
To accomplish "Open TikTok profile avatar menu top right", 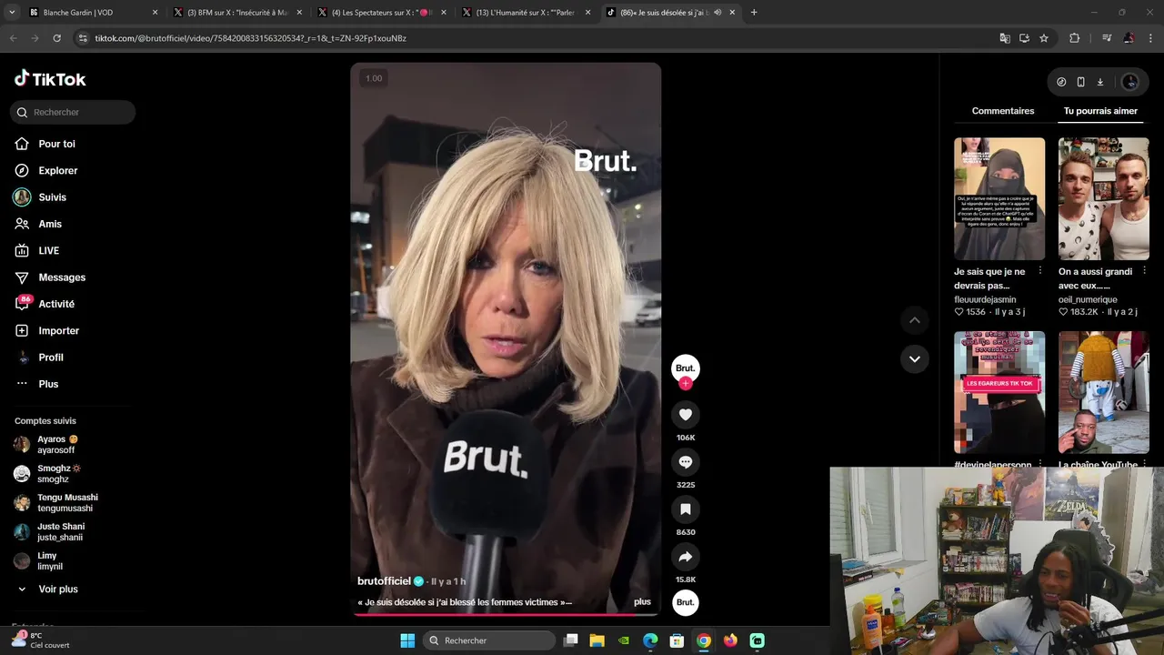I will [1130, 82].
